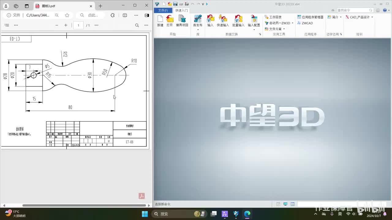The image size is (392, 220).
Task: Open the 应用程序管理器 button
Action: tap(310, 17)
